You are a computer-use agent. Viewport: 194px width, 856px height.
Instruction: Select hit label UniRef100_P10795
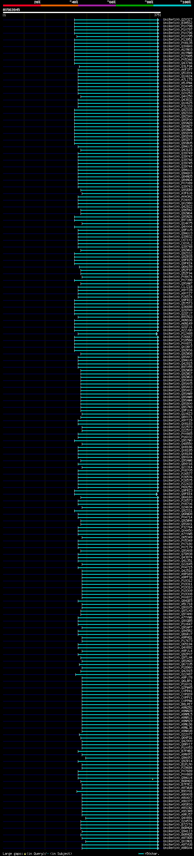coord(177,36)
